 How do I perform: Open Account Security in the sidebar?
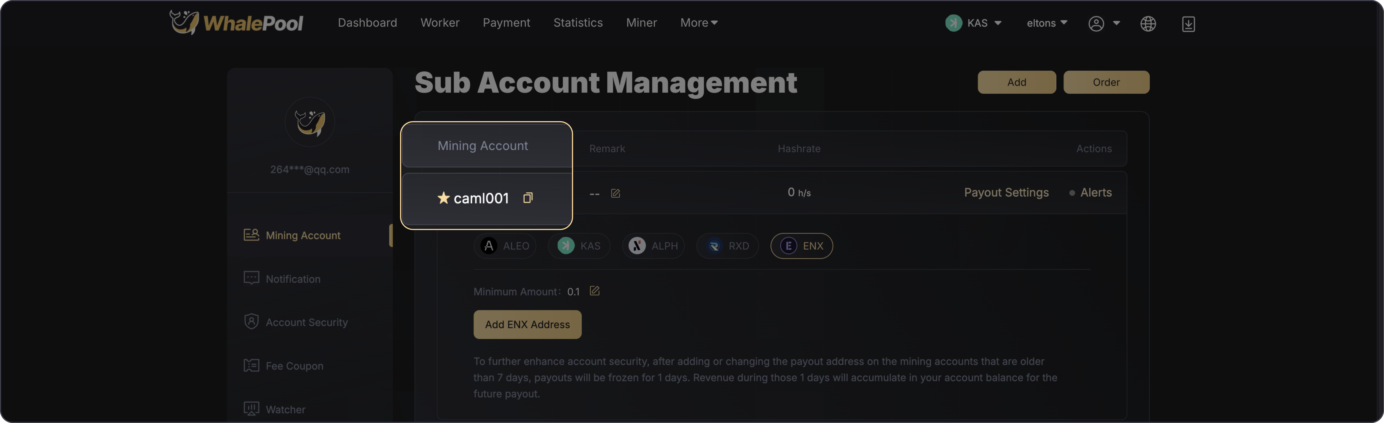coord(306,322)
